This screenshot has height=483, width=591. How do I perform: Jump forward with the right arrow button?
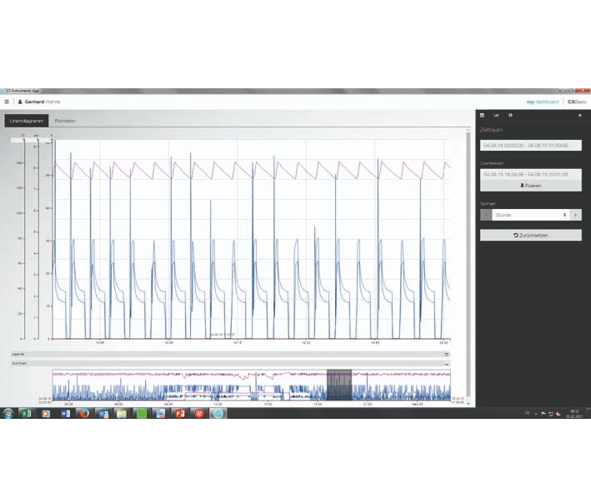[577, 215]
